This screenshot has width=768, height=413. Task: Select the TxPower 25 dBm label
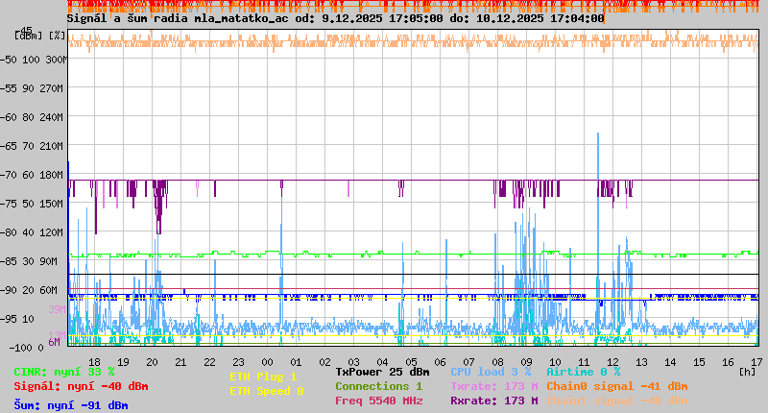pos(382,372)
